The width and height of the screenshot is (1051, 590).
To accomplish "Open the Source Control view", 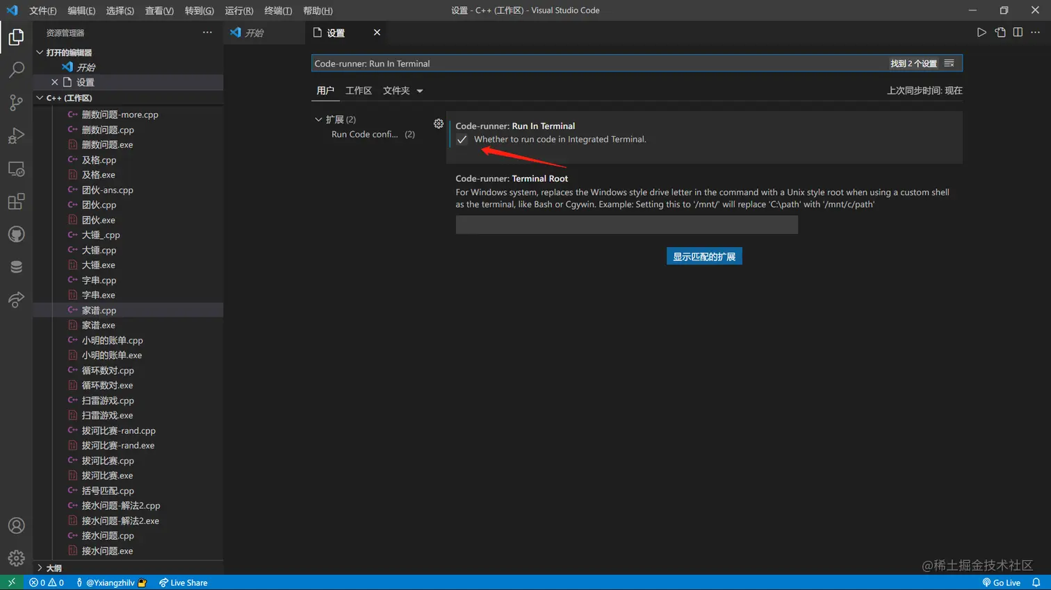I will point(16,103).
